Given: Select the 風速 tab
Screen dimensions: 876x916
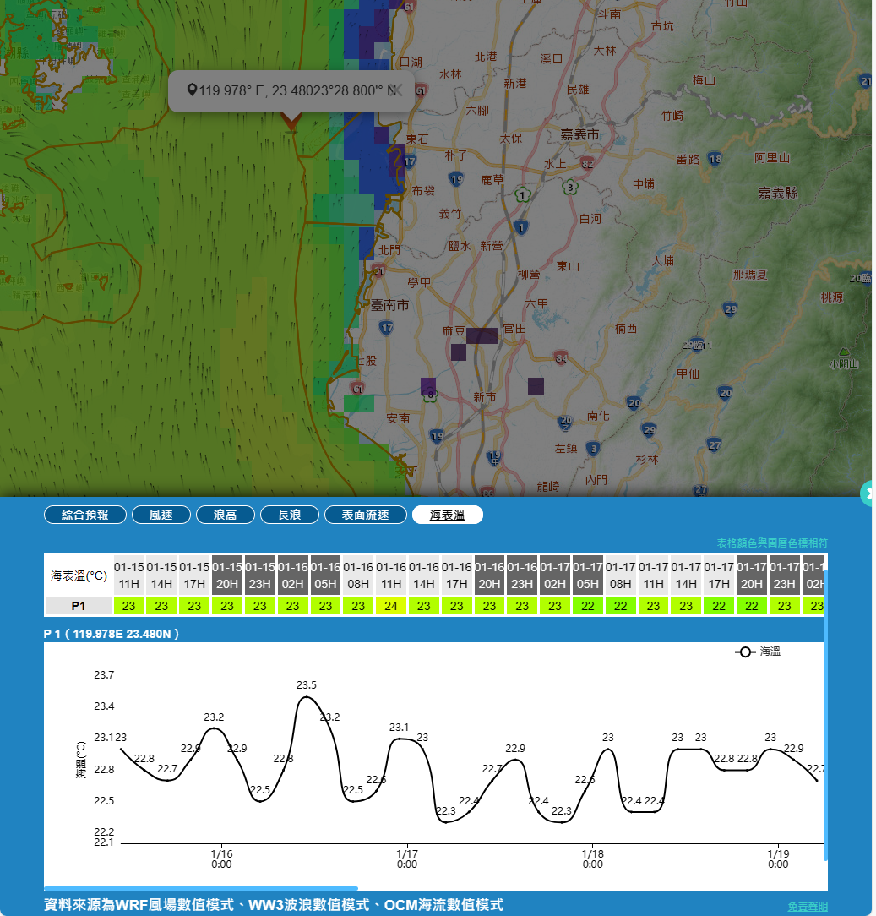Looking at the screenshot, I should 161,515.
